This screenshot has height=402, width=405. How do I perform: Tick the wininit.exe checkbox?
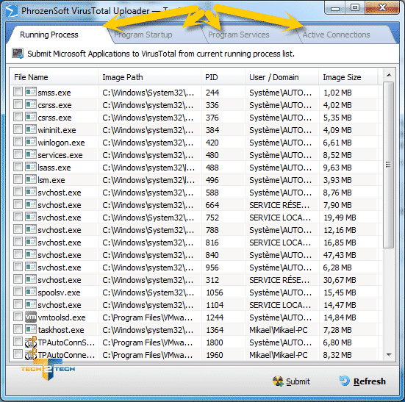(18, 129)
